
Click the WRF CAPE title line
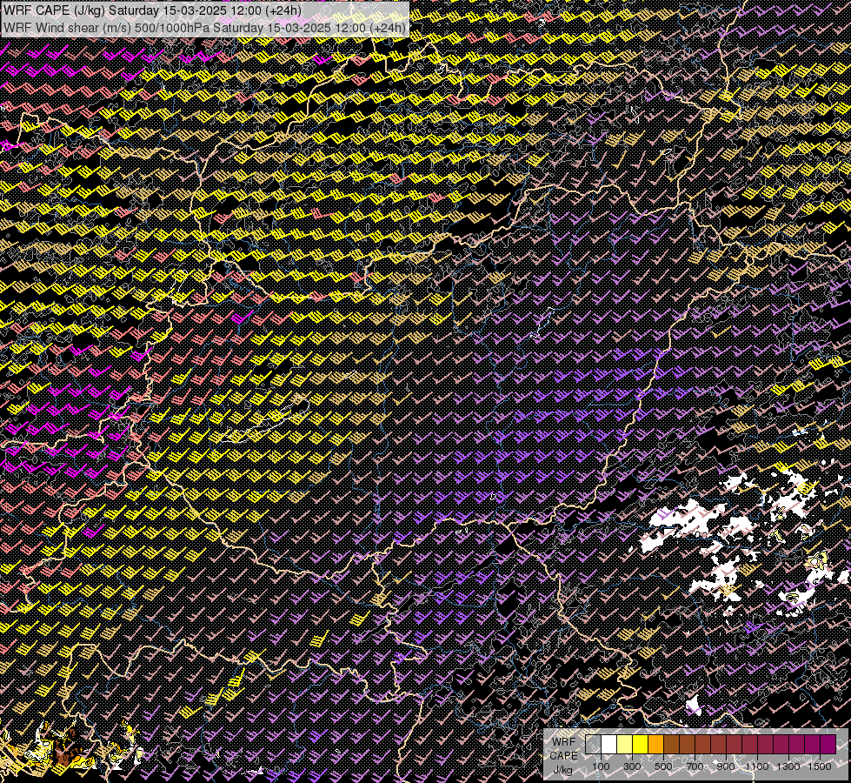[152, 10]
